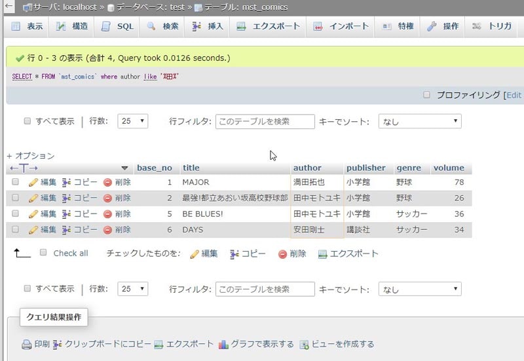The width and height of the screenshot is (524, 361).
Task: Open the トリガ tab
Action: [x=491, y=26]
